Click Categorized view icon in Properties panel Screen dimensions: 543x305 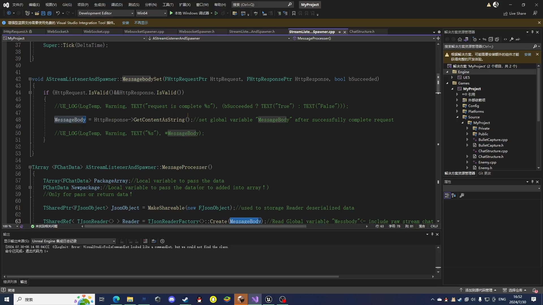point(447,195)
